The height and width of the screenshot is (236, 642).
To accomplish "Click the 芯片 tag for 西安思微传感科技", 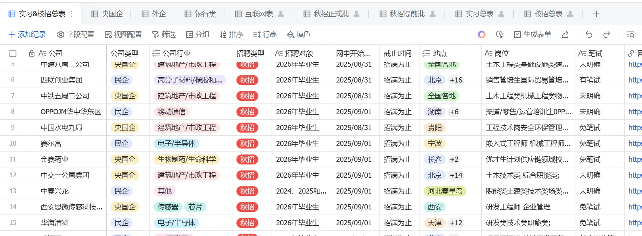I will tap(195, 207).
